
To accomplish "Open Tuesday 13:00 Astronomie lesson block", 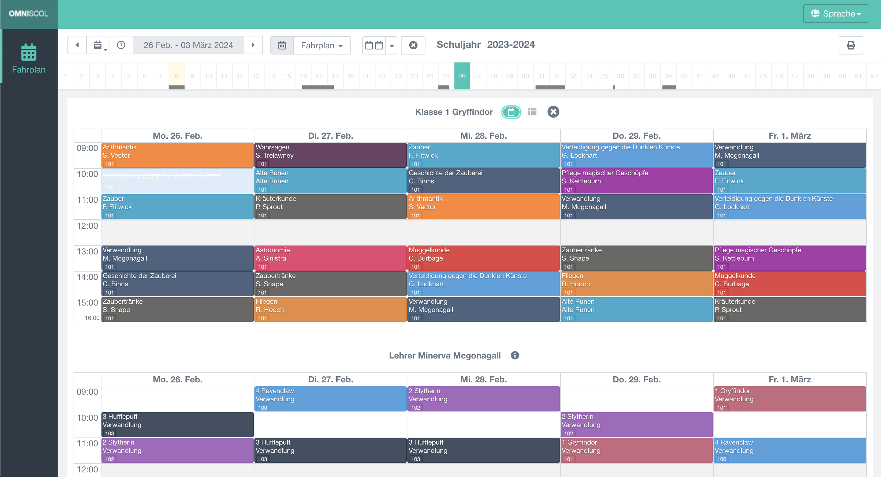I will [330, 257].
